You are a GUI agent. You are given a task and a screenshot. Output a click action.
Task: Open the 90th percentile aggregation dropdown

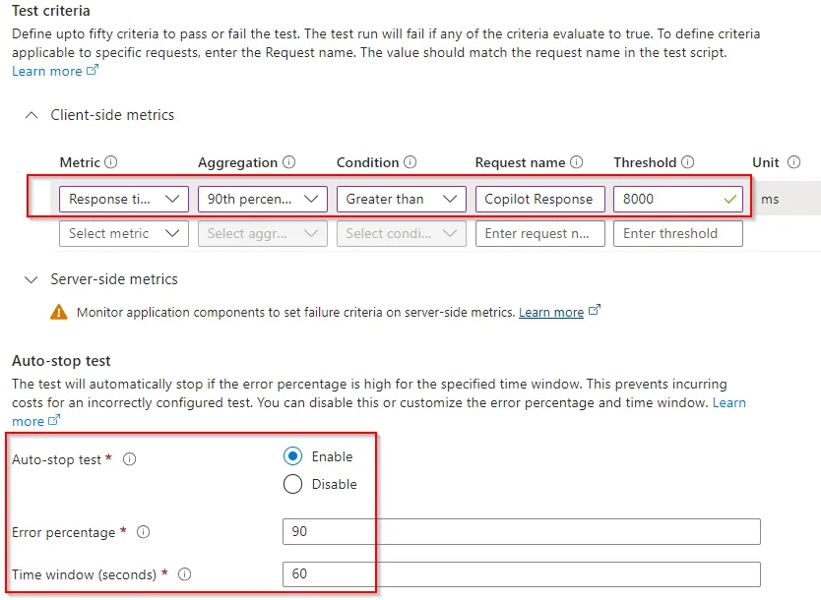click(x=262, y=199)
